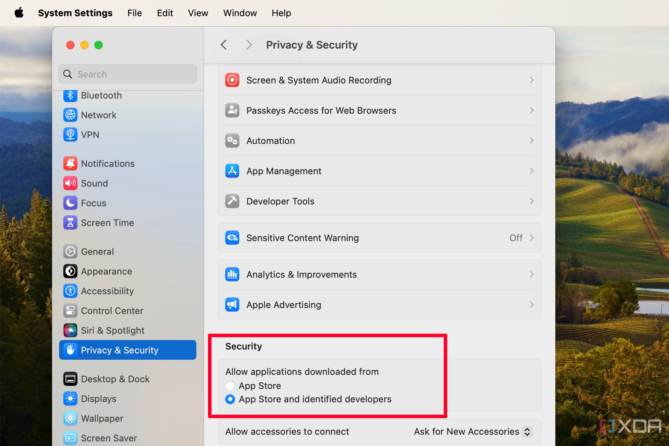Screen dimensions: 669x446
Task: Select the Notifications settings icon
Action: [70, 163]
